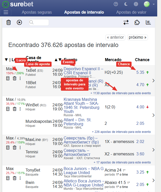This screenshot has height=192, width=161.
Task: Click the Chance column header
Action: click(x=142, y=60)
